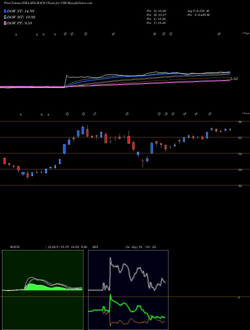Image resolution: width=250 pixels, height=330 pixels.
Task: Click the Pre L previous low value
Action: point(157,18)
